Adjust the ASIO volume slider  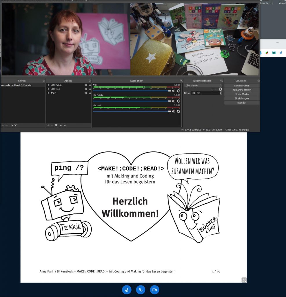click(x=132, y=91)
